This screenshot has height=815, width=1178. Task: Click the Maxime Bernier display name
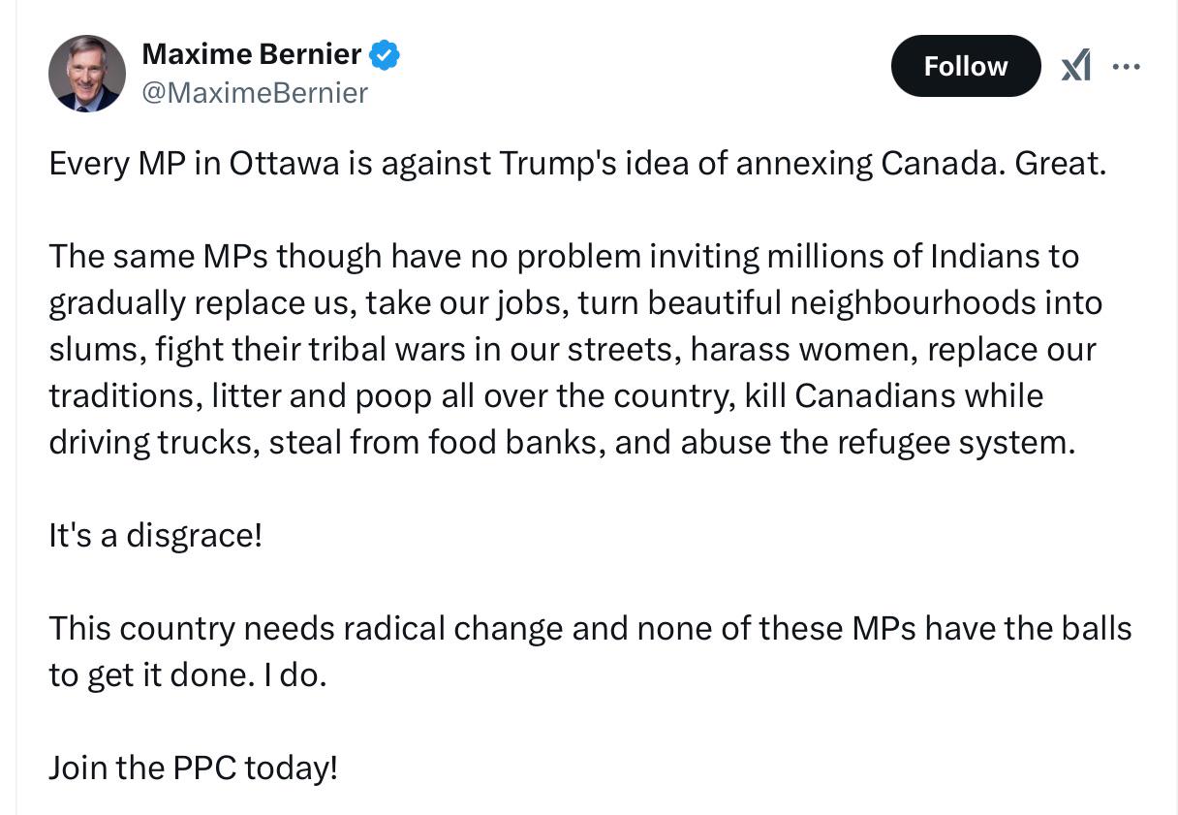pyautogui.click(x=251, y=54)
